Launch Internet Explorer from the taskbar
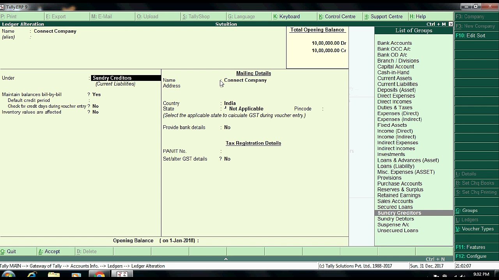 [x=32, y=275]
